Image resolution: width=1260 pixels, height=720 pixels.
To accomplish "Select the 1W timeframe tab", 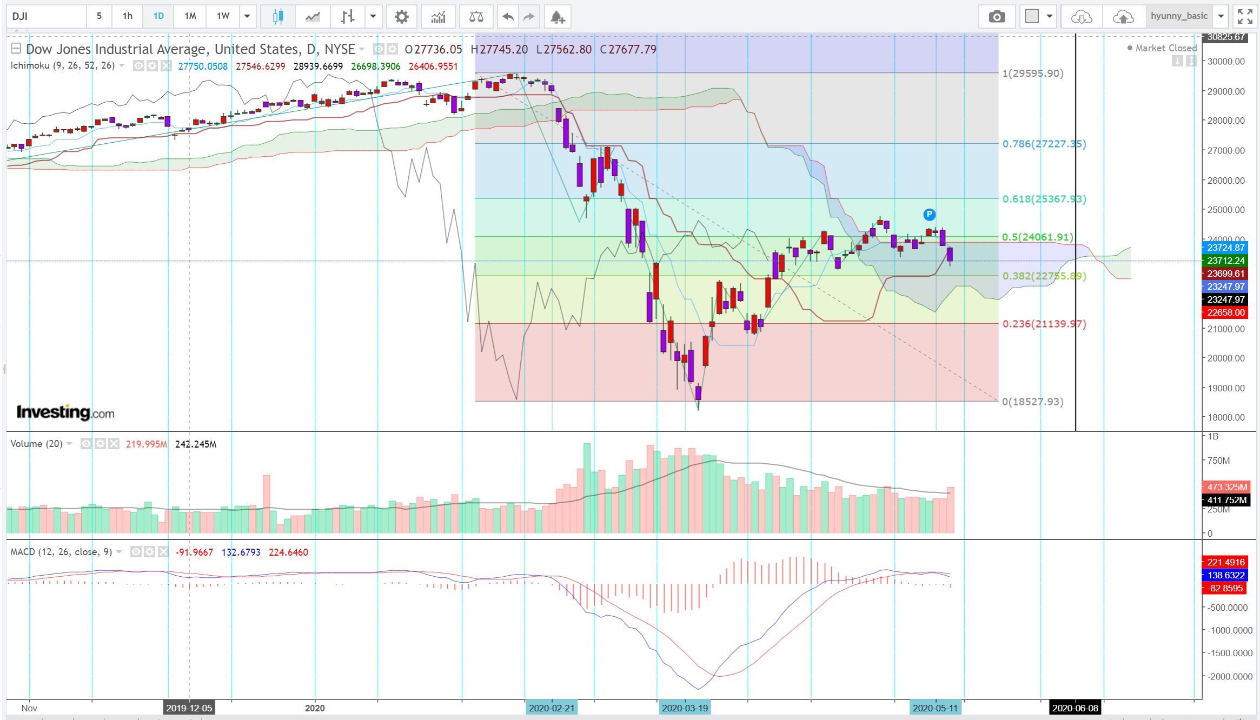I will point(223,16).
